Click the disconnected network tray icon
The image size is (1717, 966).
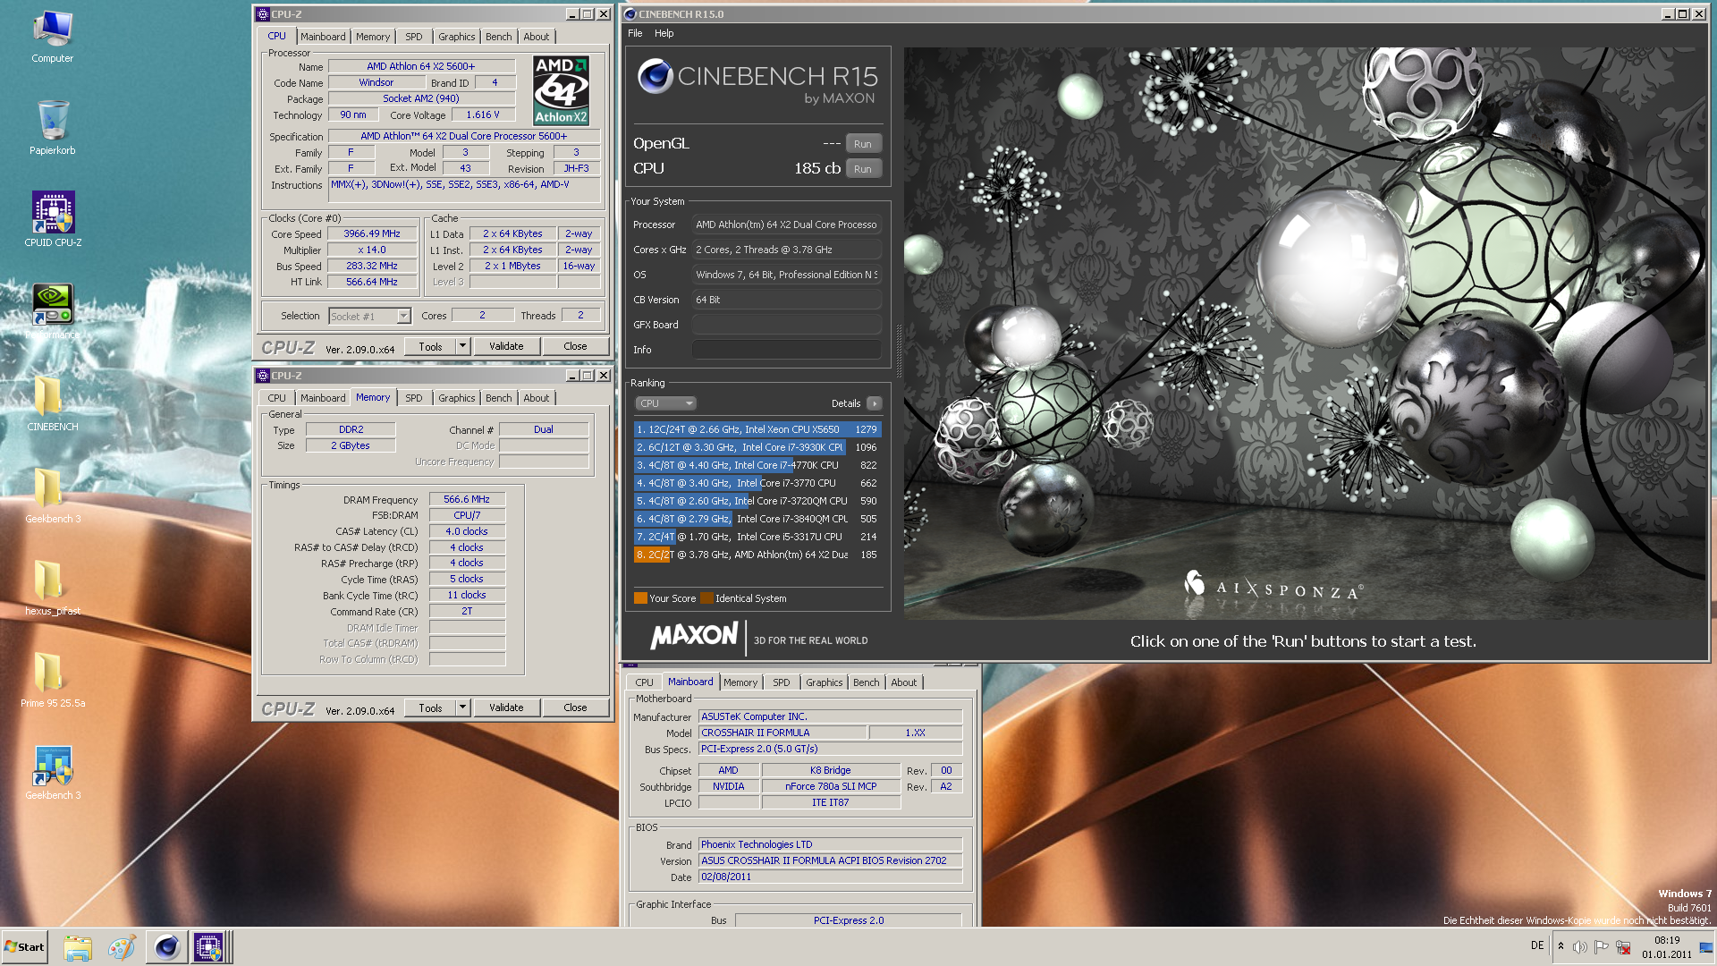pos(1623,947)
